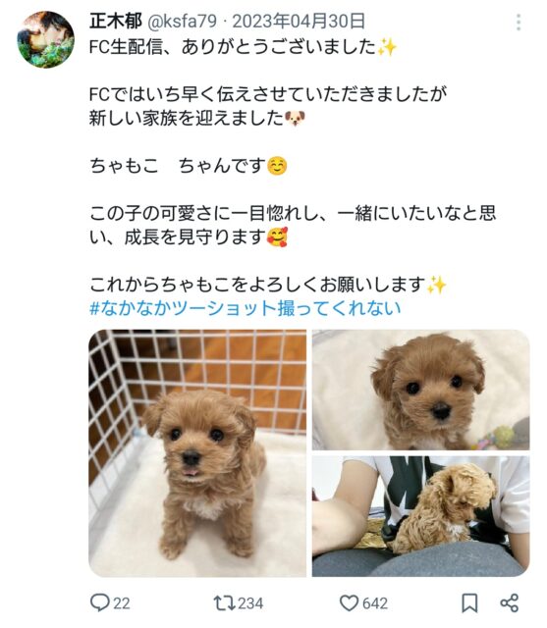Like the tweet with heart icon

(349, 602)
